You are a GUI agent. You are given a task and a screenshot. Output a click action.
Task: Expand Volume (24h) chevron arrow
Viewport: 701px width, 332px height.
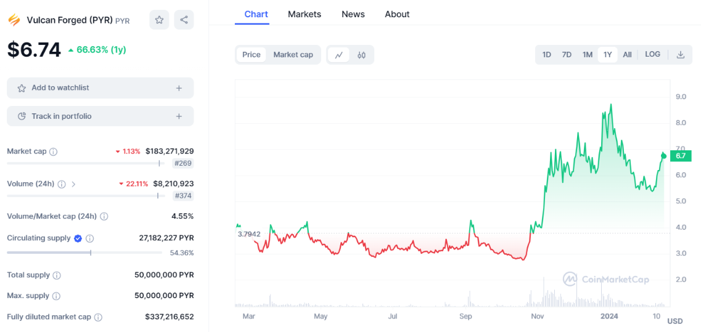tap(74, 184)
